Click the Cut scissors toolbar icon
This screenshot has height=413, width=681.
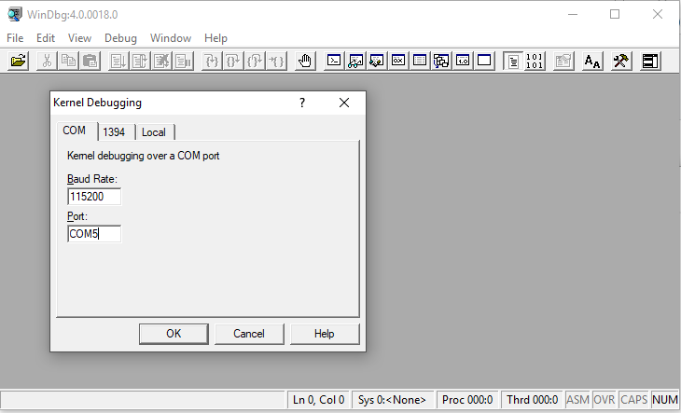47,61
